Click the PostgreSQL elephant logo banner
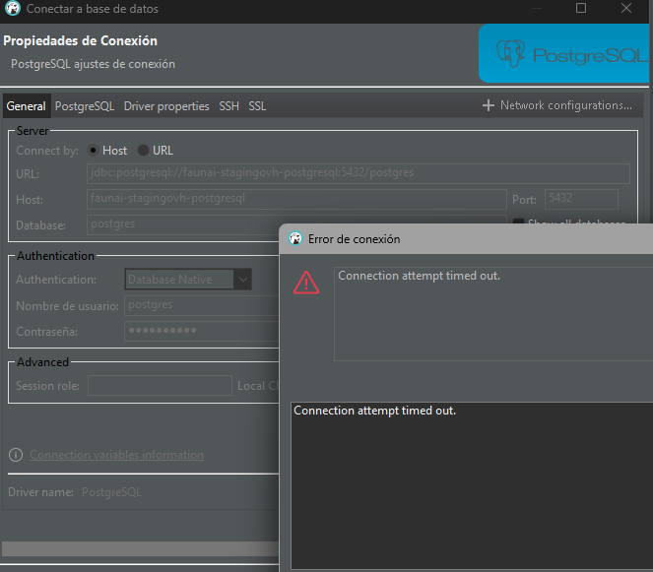This screenshot has height=572, width=653. (564, 53)
